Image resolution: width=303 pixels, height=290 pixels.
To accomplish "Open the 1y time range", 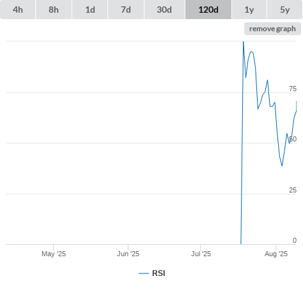I will pyautogui.click(x=249, y=10).
